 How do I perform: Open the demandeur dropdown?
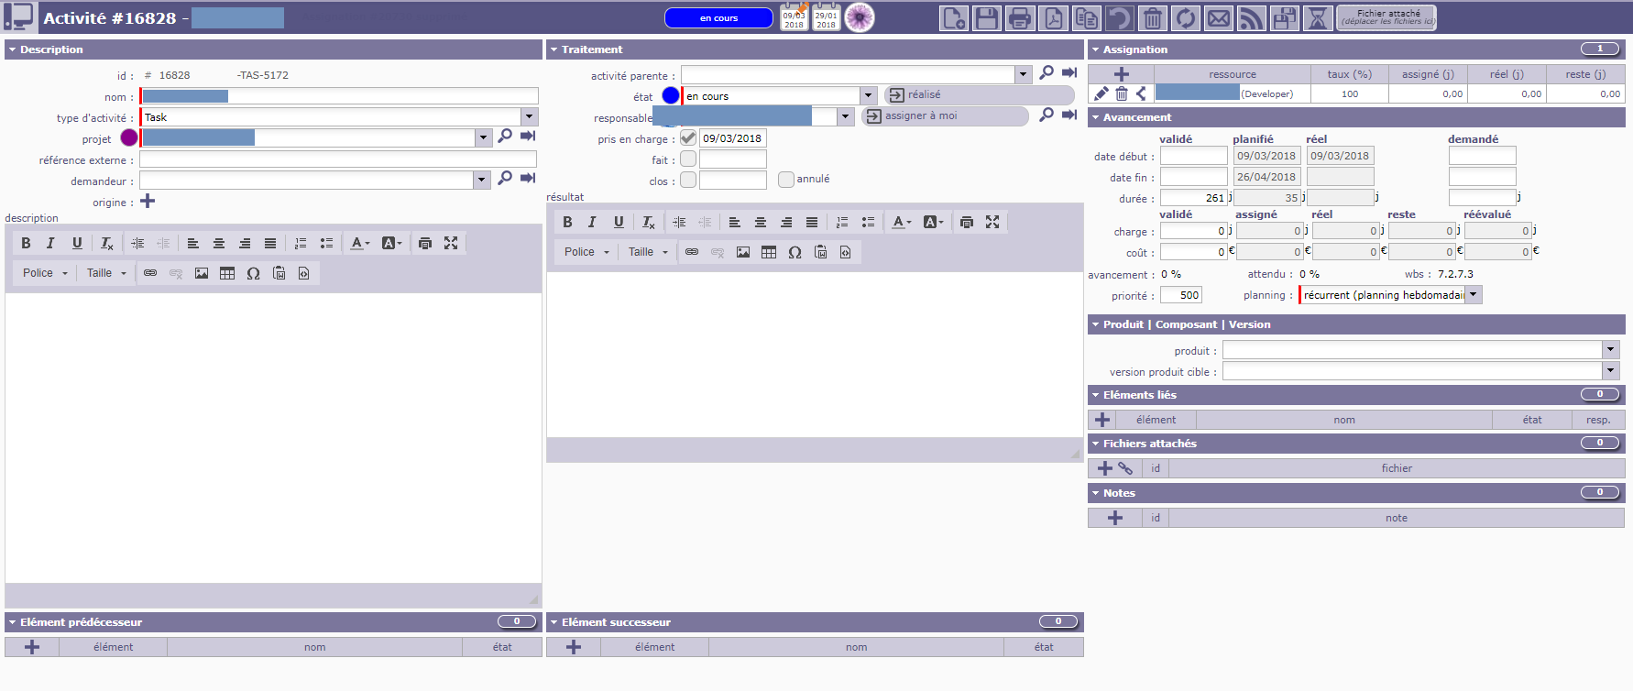[x=482, y=180]
